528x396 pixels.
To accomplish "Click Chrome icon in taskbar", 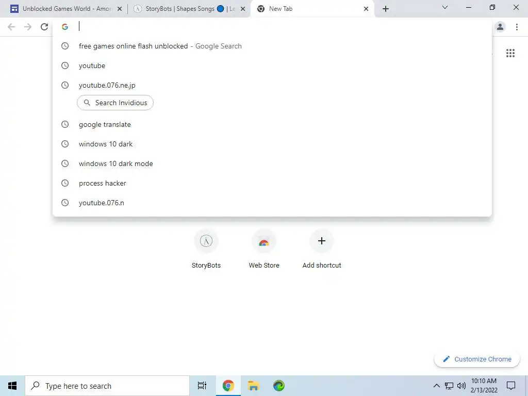I will [228, 386].
